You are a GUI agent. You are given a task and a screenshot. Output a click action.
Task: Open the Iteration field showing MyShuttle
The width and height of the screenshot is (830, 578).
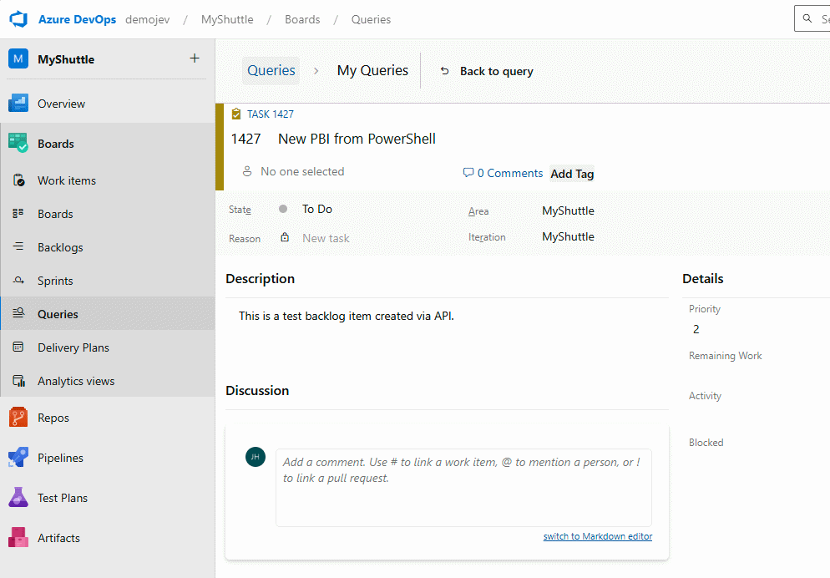coord(568,236)
